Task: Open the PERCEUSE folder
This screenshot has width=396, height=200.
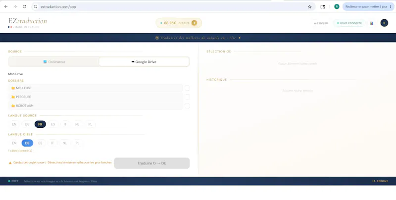Action: pyautogui.click(x=96, y=97)
